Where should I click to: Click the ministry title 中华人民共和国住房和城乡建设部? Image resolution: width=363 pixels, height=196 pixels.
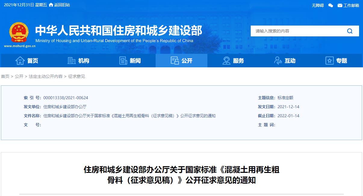pyautogui.click(x=119, y=30)
